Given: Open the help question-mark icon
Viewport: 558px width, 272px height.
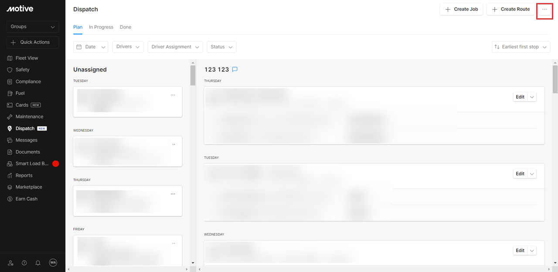Looking at the screenshot, I should click(x=24, y=263).
